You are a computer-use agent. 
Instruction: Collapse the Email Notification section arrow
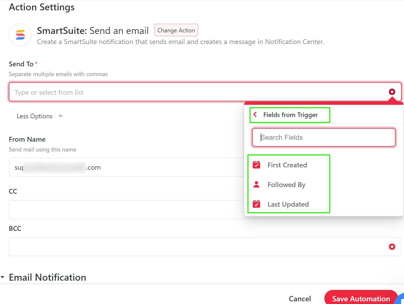[x=3, y=277]
